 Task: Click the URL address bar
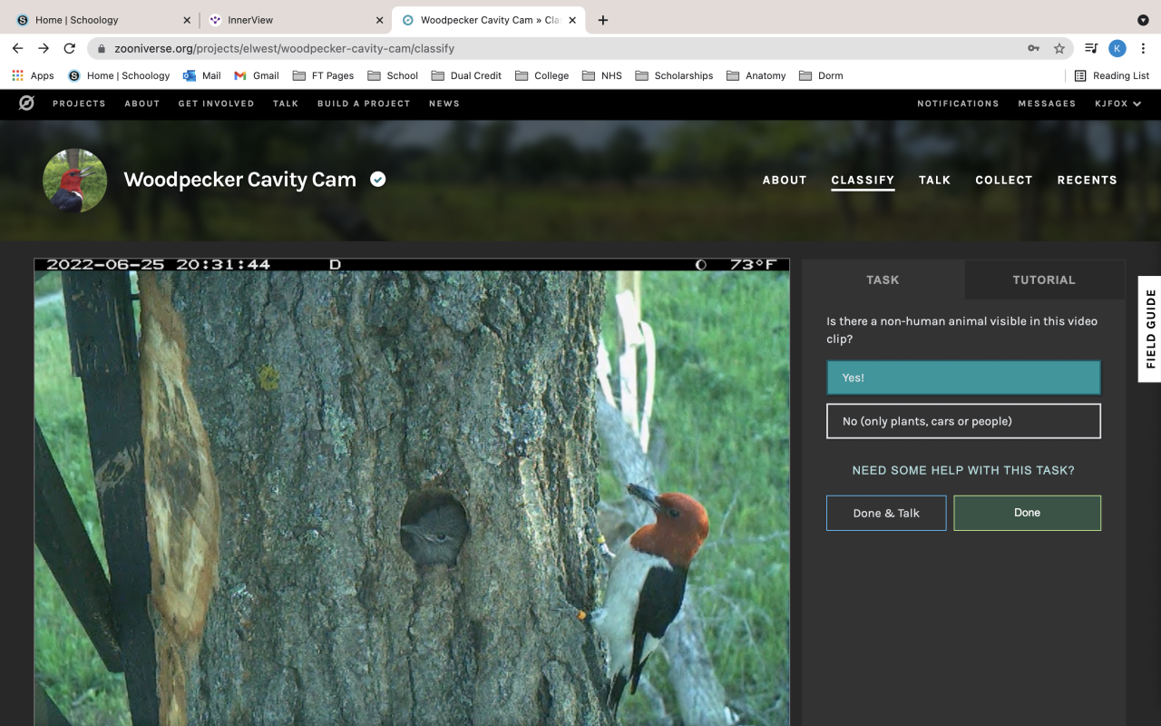580,48
